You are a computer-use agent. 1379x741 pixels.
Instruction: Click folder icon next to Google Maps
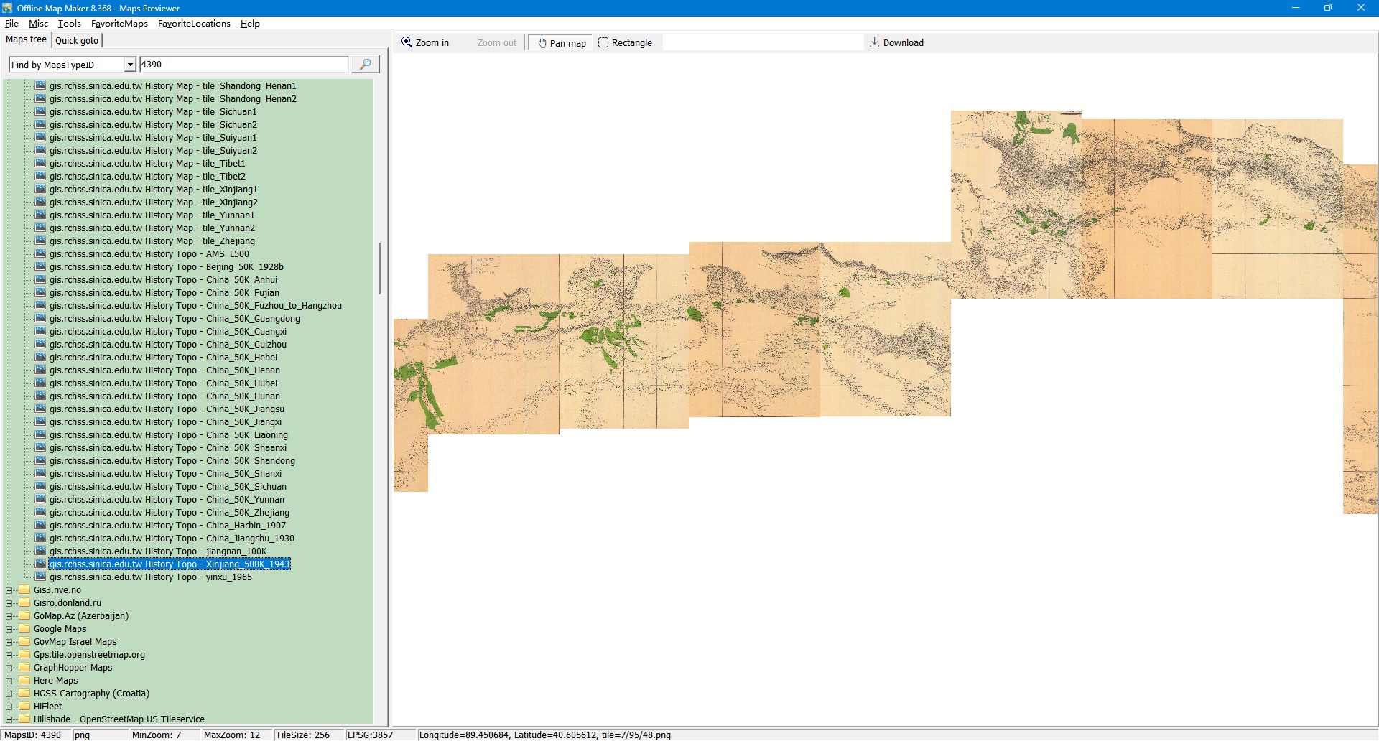[24, 629]
